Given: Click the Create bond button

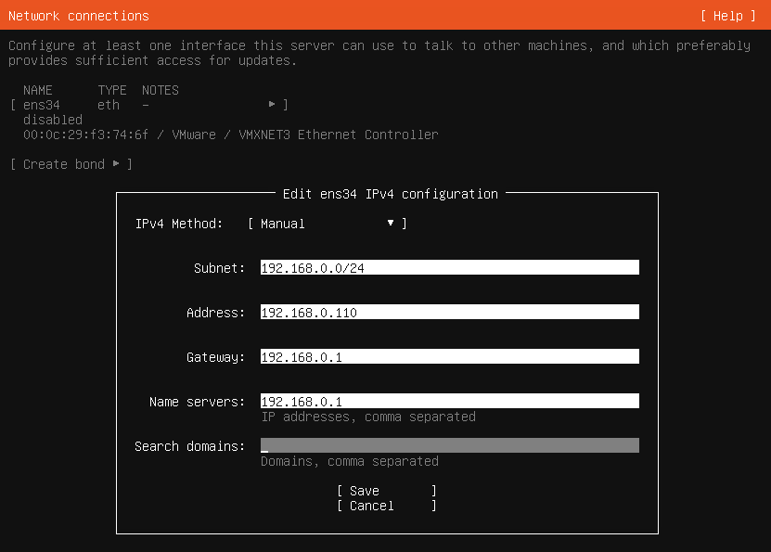Looking at the screenshot, I should [64, 164].
